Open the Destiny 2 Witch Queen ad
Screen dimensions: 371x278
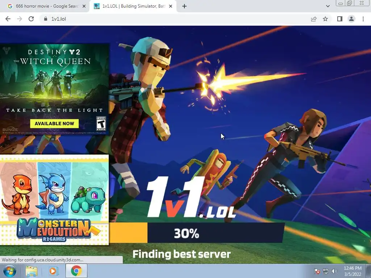[x=55, y=89]
